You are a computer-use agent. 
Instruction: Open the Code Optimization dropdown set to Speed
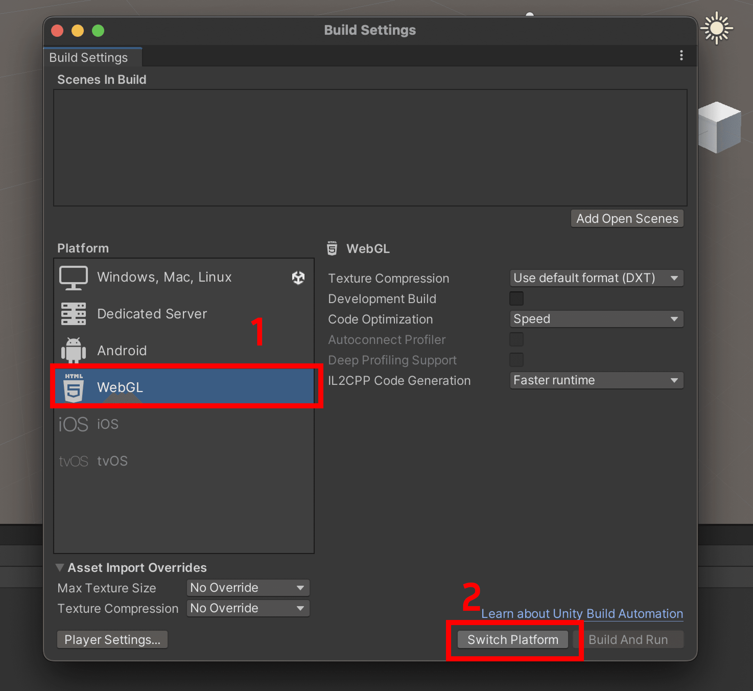[596, 319]
